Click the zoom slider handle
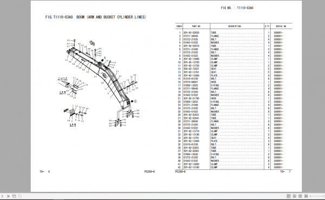This screenshot has width=325, height=200. pyautogui.click(x=324, y=196)
